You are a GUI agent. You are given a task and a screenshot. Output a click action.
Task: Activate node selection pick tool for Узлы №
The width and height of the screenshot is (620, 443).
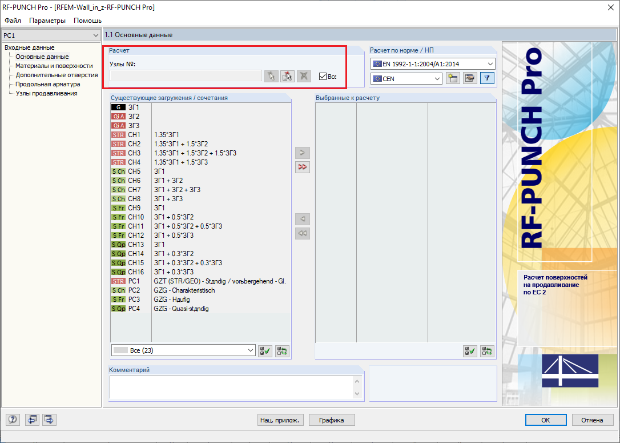271,76
